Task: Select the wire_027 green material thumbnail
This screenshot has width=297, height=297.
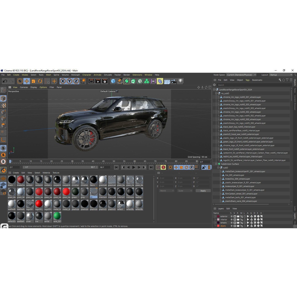Action: point(57,216)
